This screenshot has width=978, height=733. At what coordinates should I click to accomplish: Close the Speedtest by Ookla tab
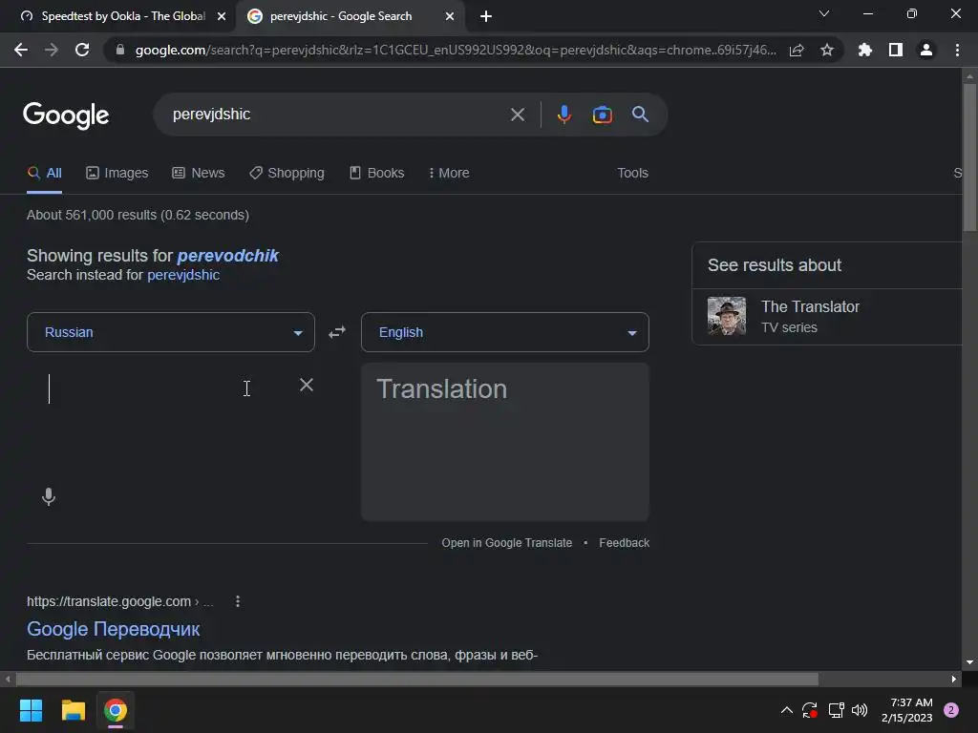click(222, 16)
